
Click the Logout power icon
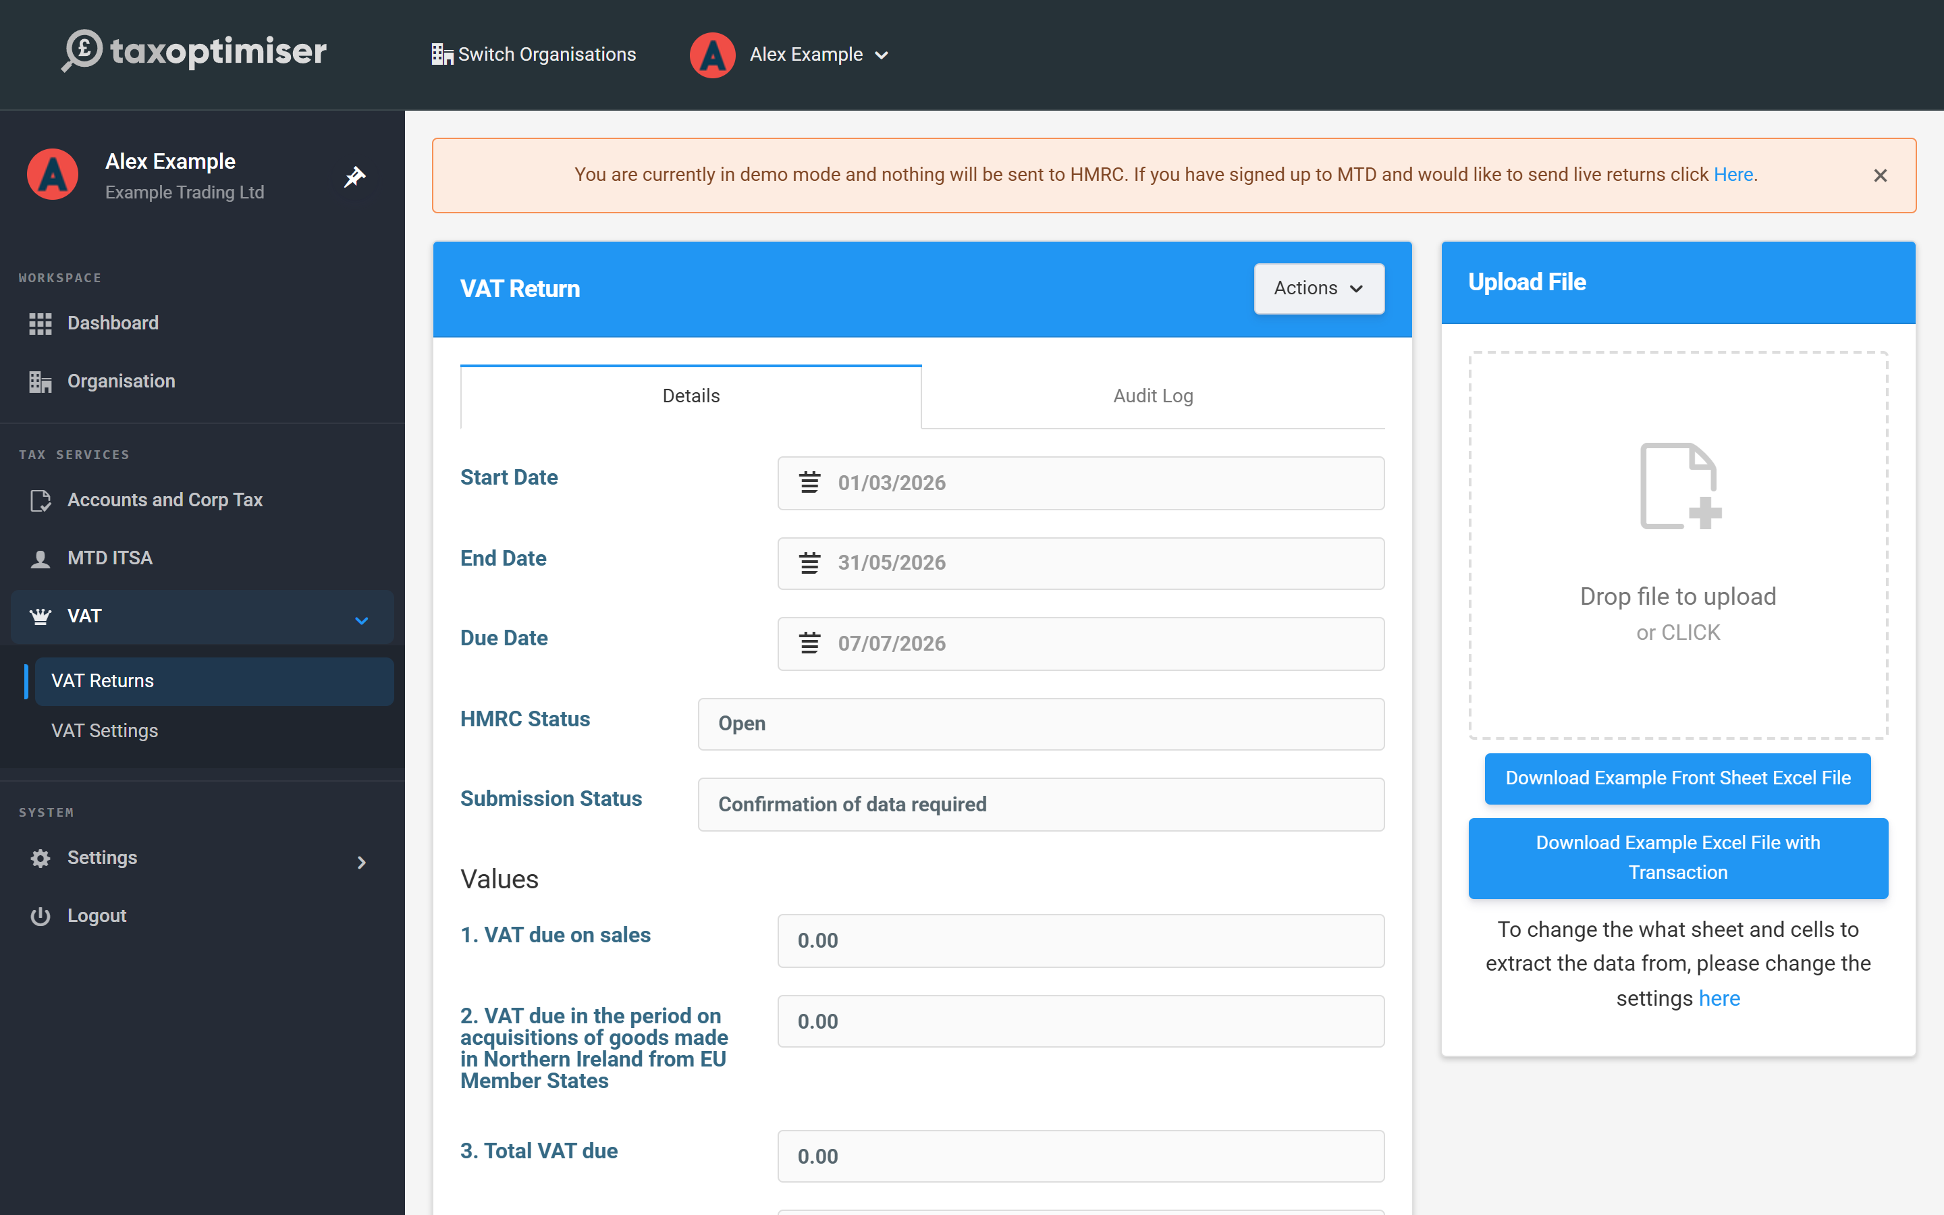click(x=40, y=916)
